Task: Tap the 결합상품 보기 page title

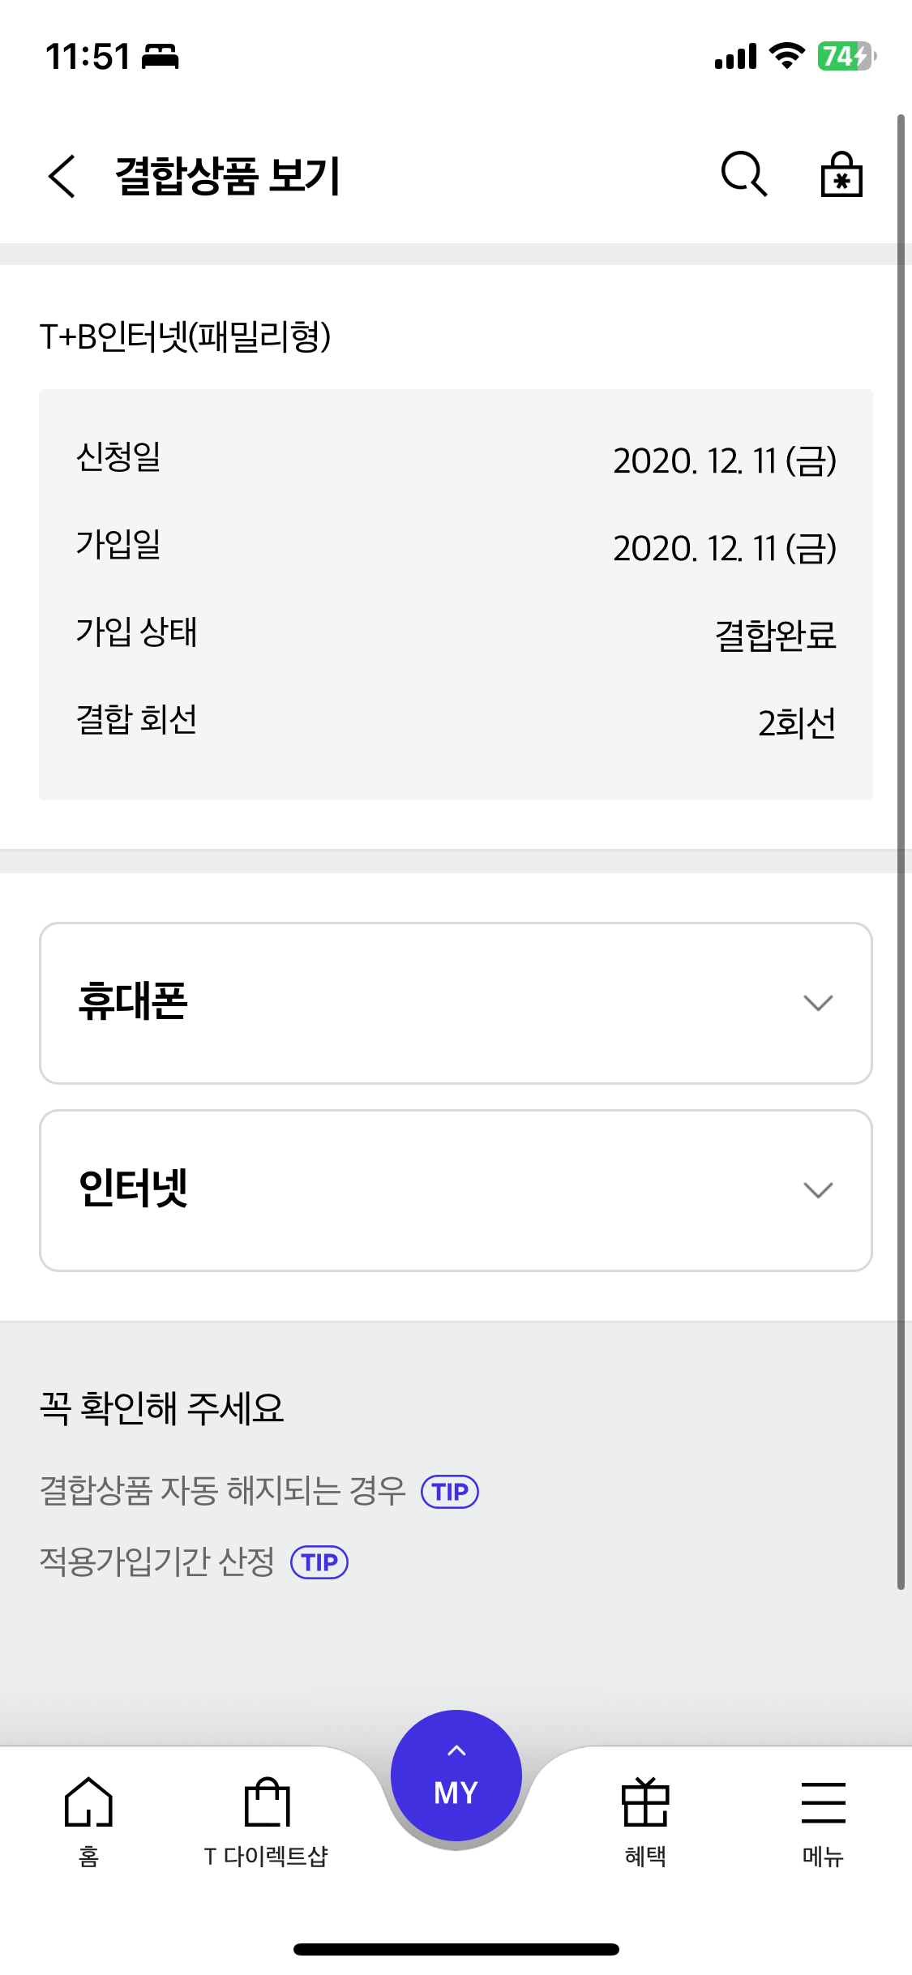Action: pyautogui.click(x=228, y=176)
